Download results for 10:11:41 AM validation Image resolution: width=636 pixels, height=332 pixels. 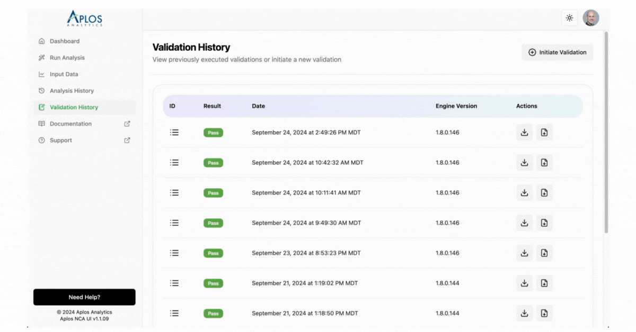coord(525,192)
